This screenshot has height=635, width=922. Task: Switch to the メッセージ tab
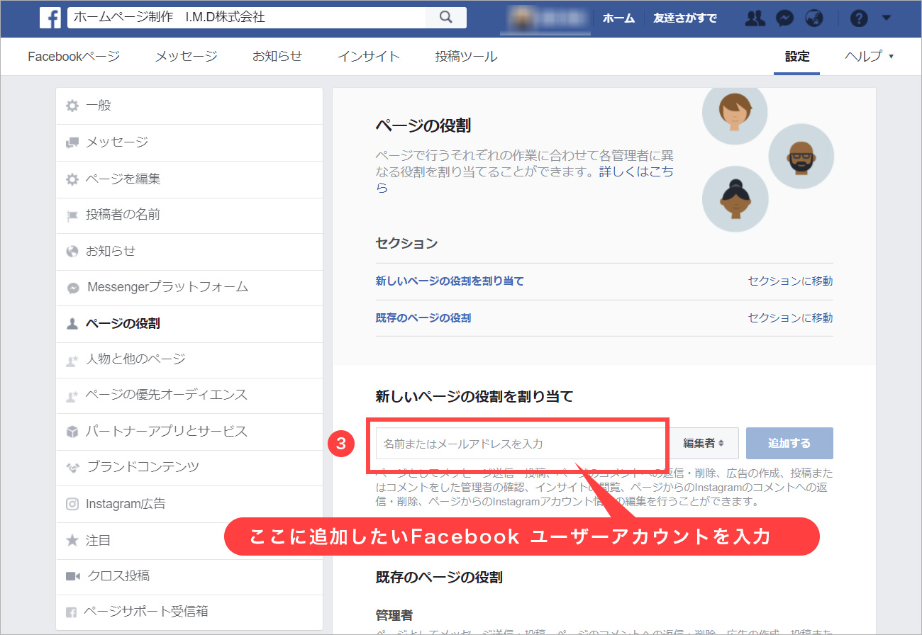pyautogui.click(x=187, y=57)
